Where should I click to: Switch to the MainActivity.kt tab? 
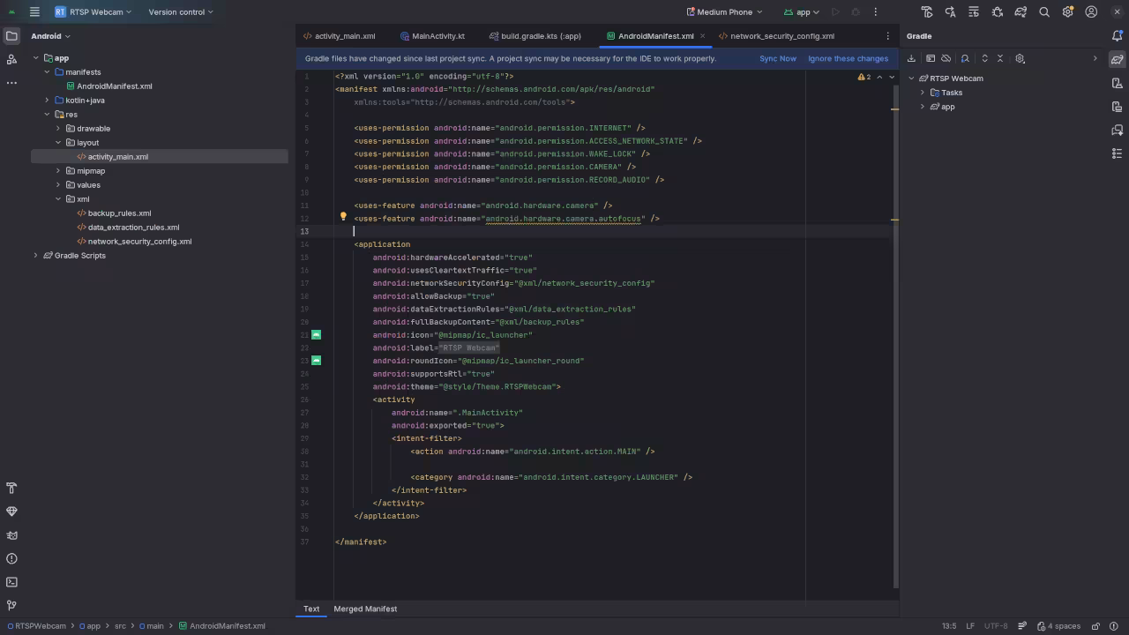pos(438,36)
